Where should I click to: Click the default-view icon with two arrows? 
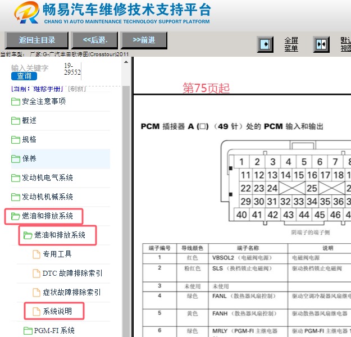coord(321,44)
